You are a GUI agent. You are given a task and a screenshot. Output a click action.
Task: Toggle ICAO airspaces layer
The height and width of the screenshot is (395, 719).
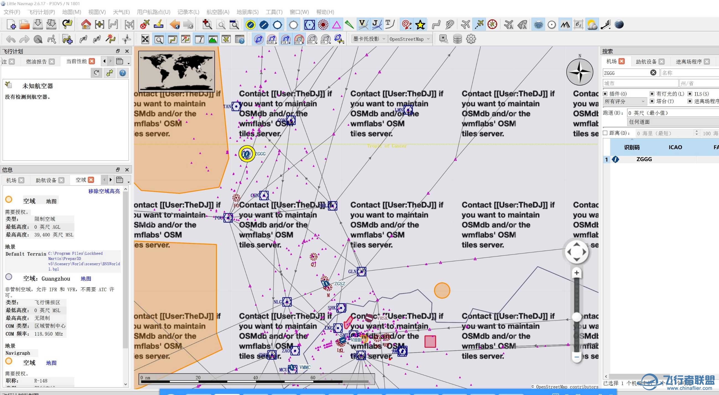(272, 39)
